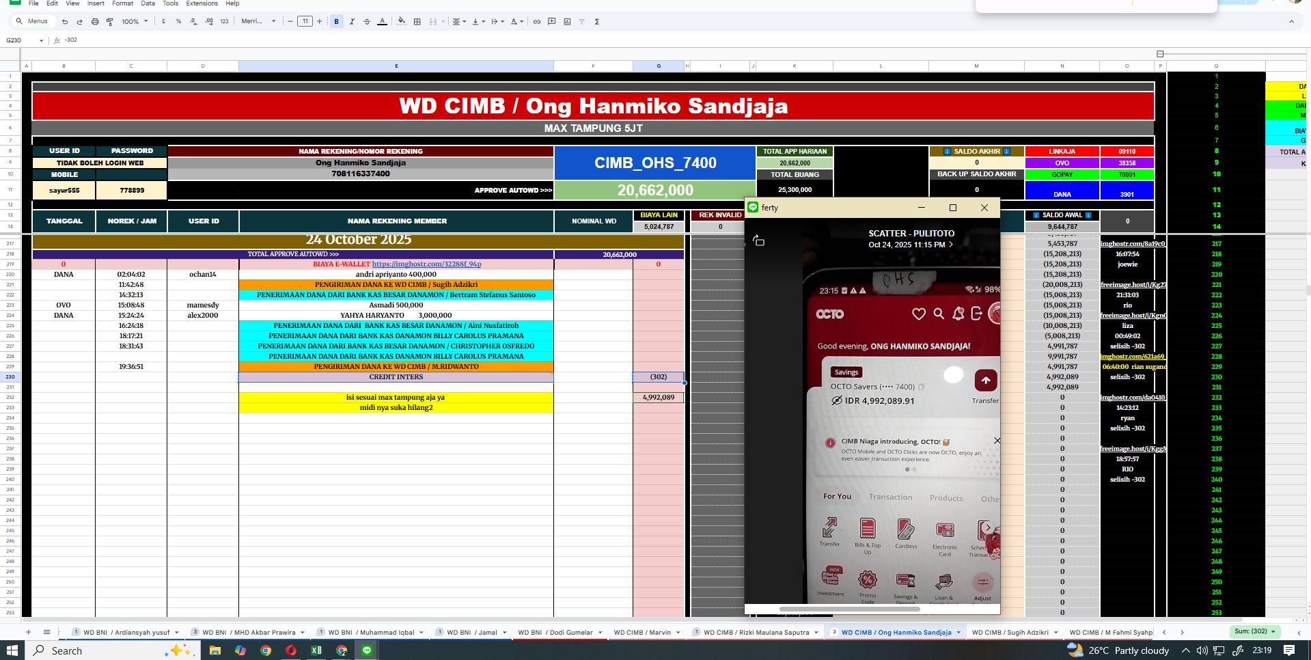Open the text color picker
The width and height of the screenshot is (1311, 660).
click(x=382, y=22)
